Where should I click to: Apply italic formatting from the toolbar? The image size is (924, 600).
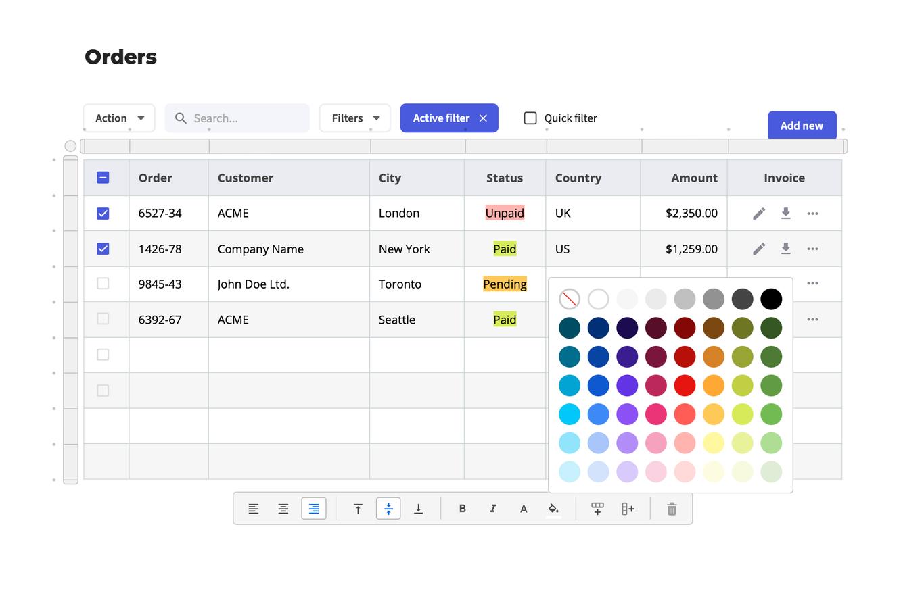pos(493,508)
